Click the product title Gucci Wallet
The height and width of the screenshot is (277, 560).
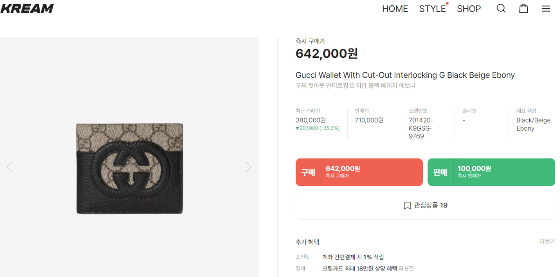click(x=405, y=75)
